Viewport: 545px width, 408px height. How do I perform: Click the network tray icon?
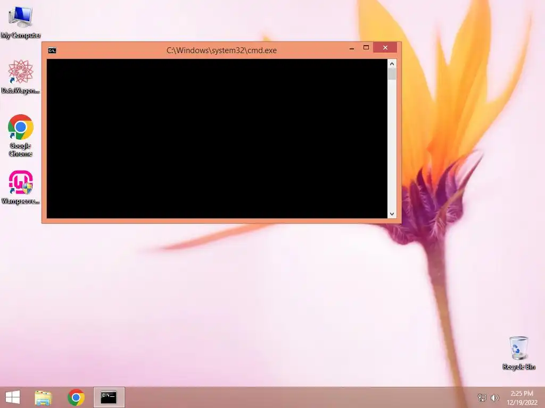[482, 397]
